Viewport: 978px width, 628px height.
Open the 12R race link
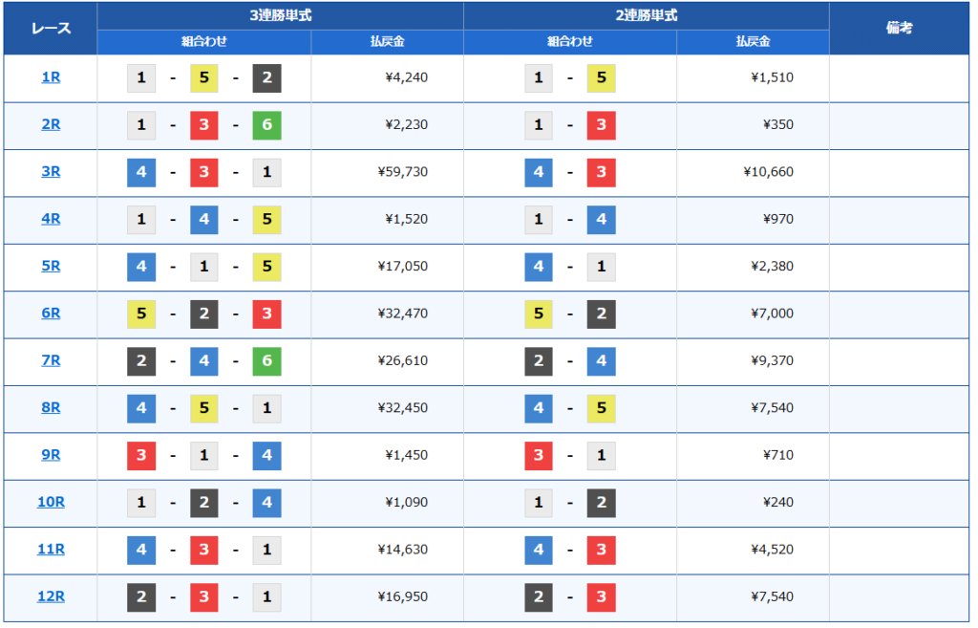coord(51,596)
